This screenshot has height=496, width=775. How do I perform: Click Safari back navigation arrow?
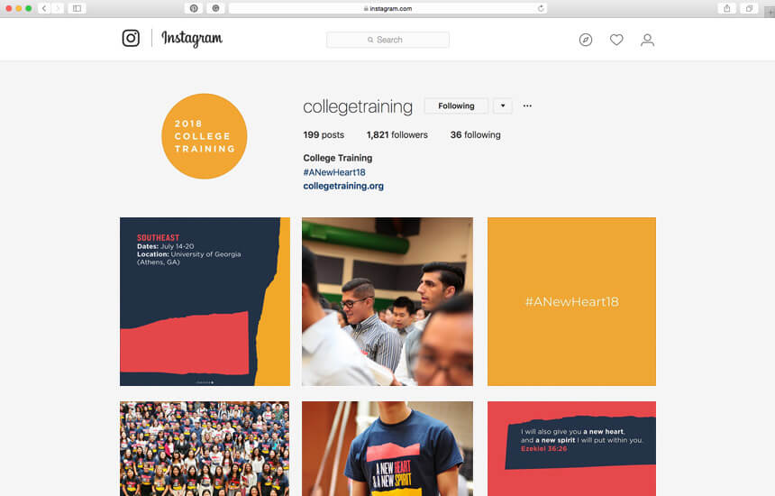pyautogui.click(x=44, y=8)
